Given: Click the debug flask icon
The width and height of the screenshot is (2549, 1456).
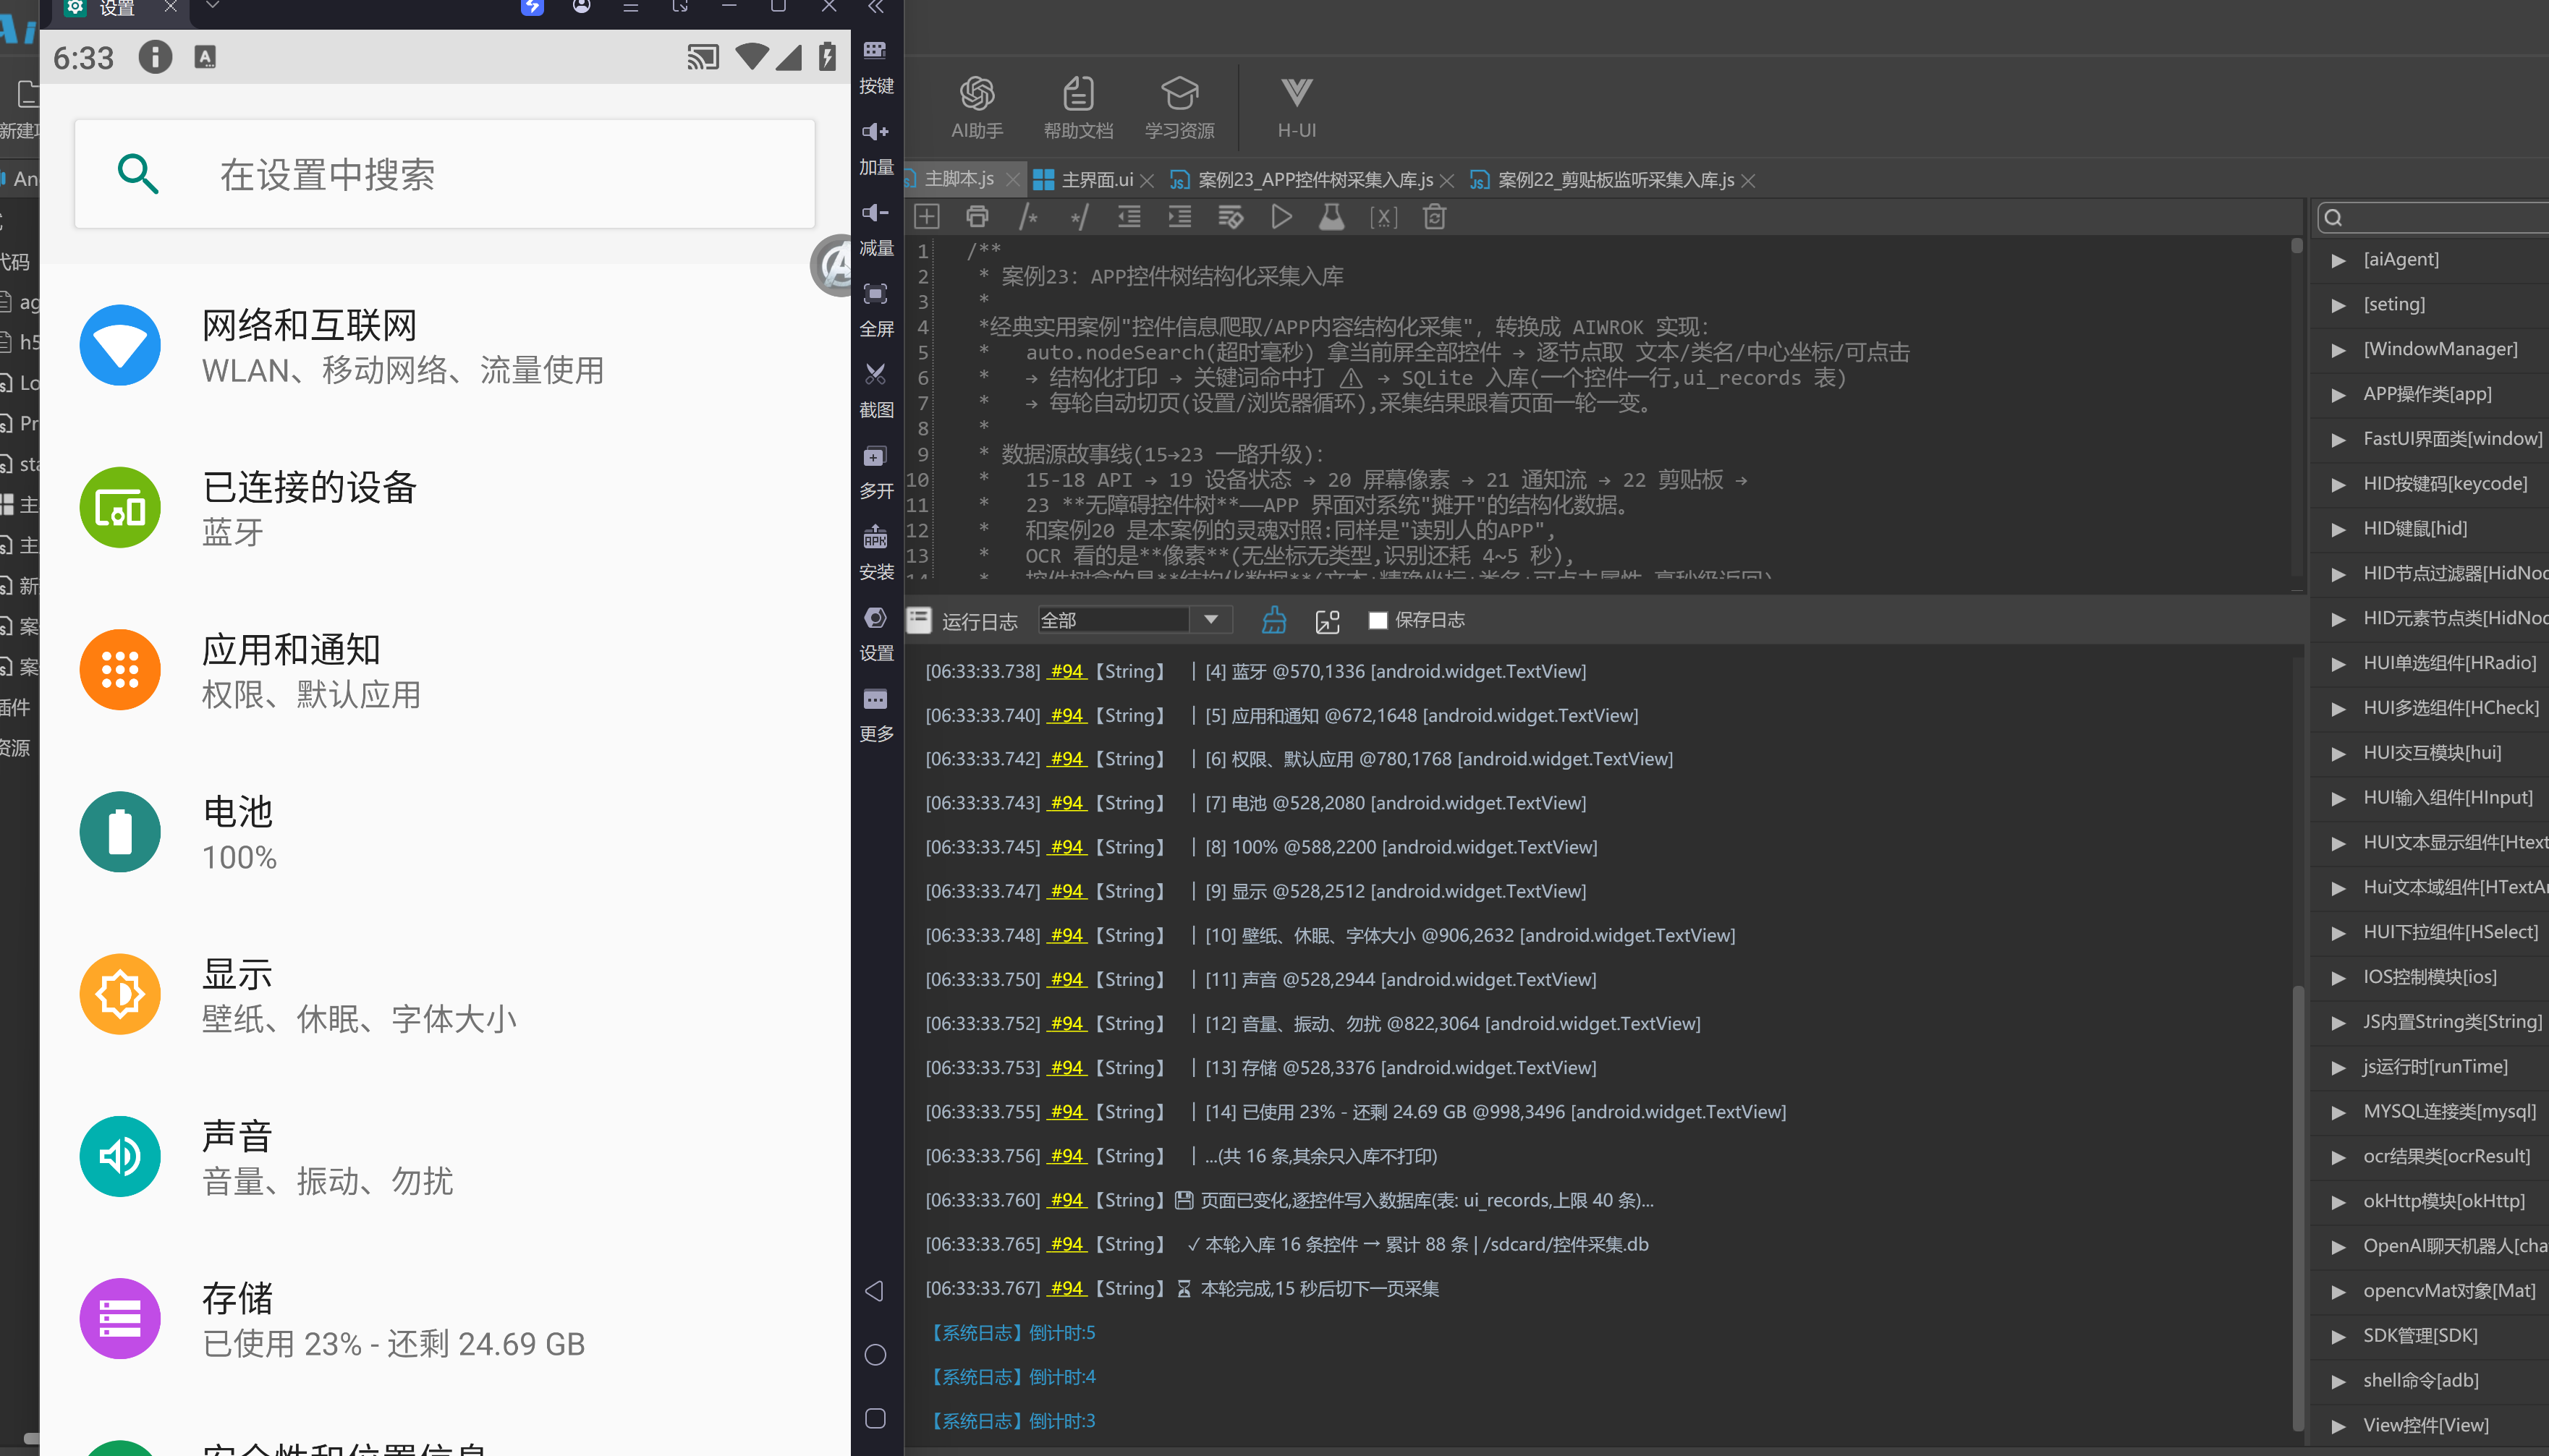Looking at the screenshot, I should (x=1331, y=217).
